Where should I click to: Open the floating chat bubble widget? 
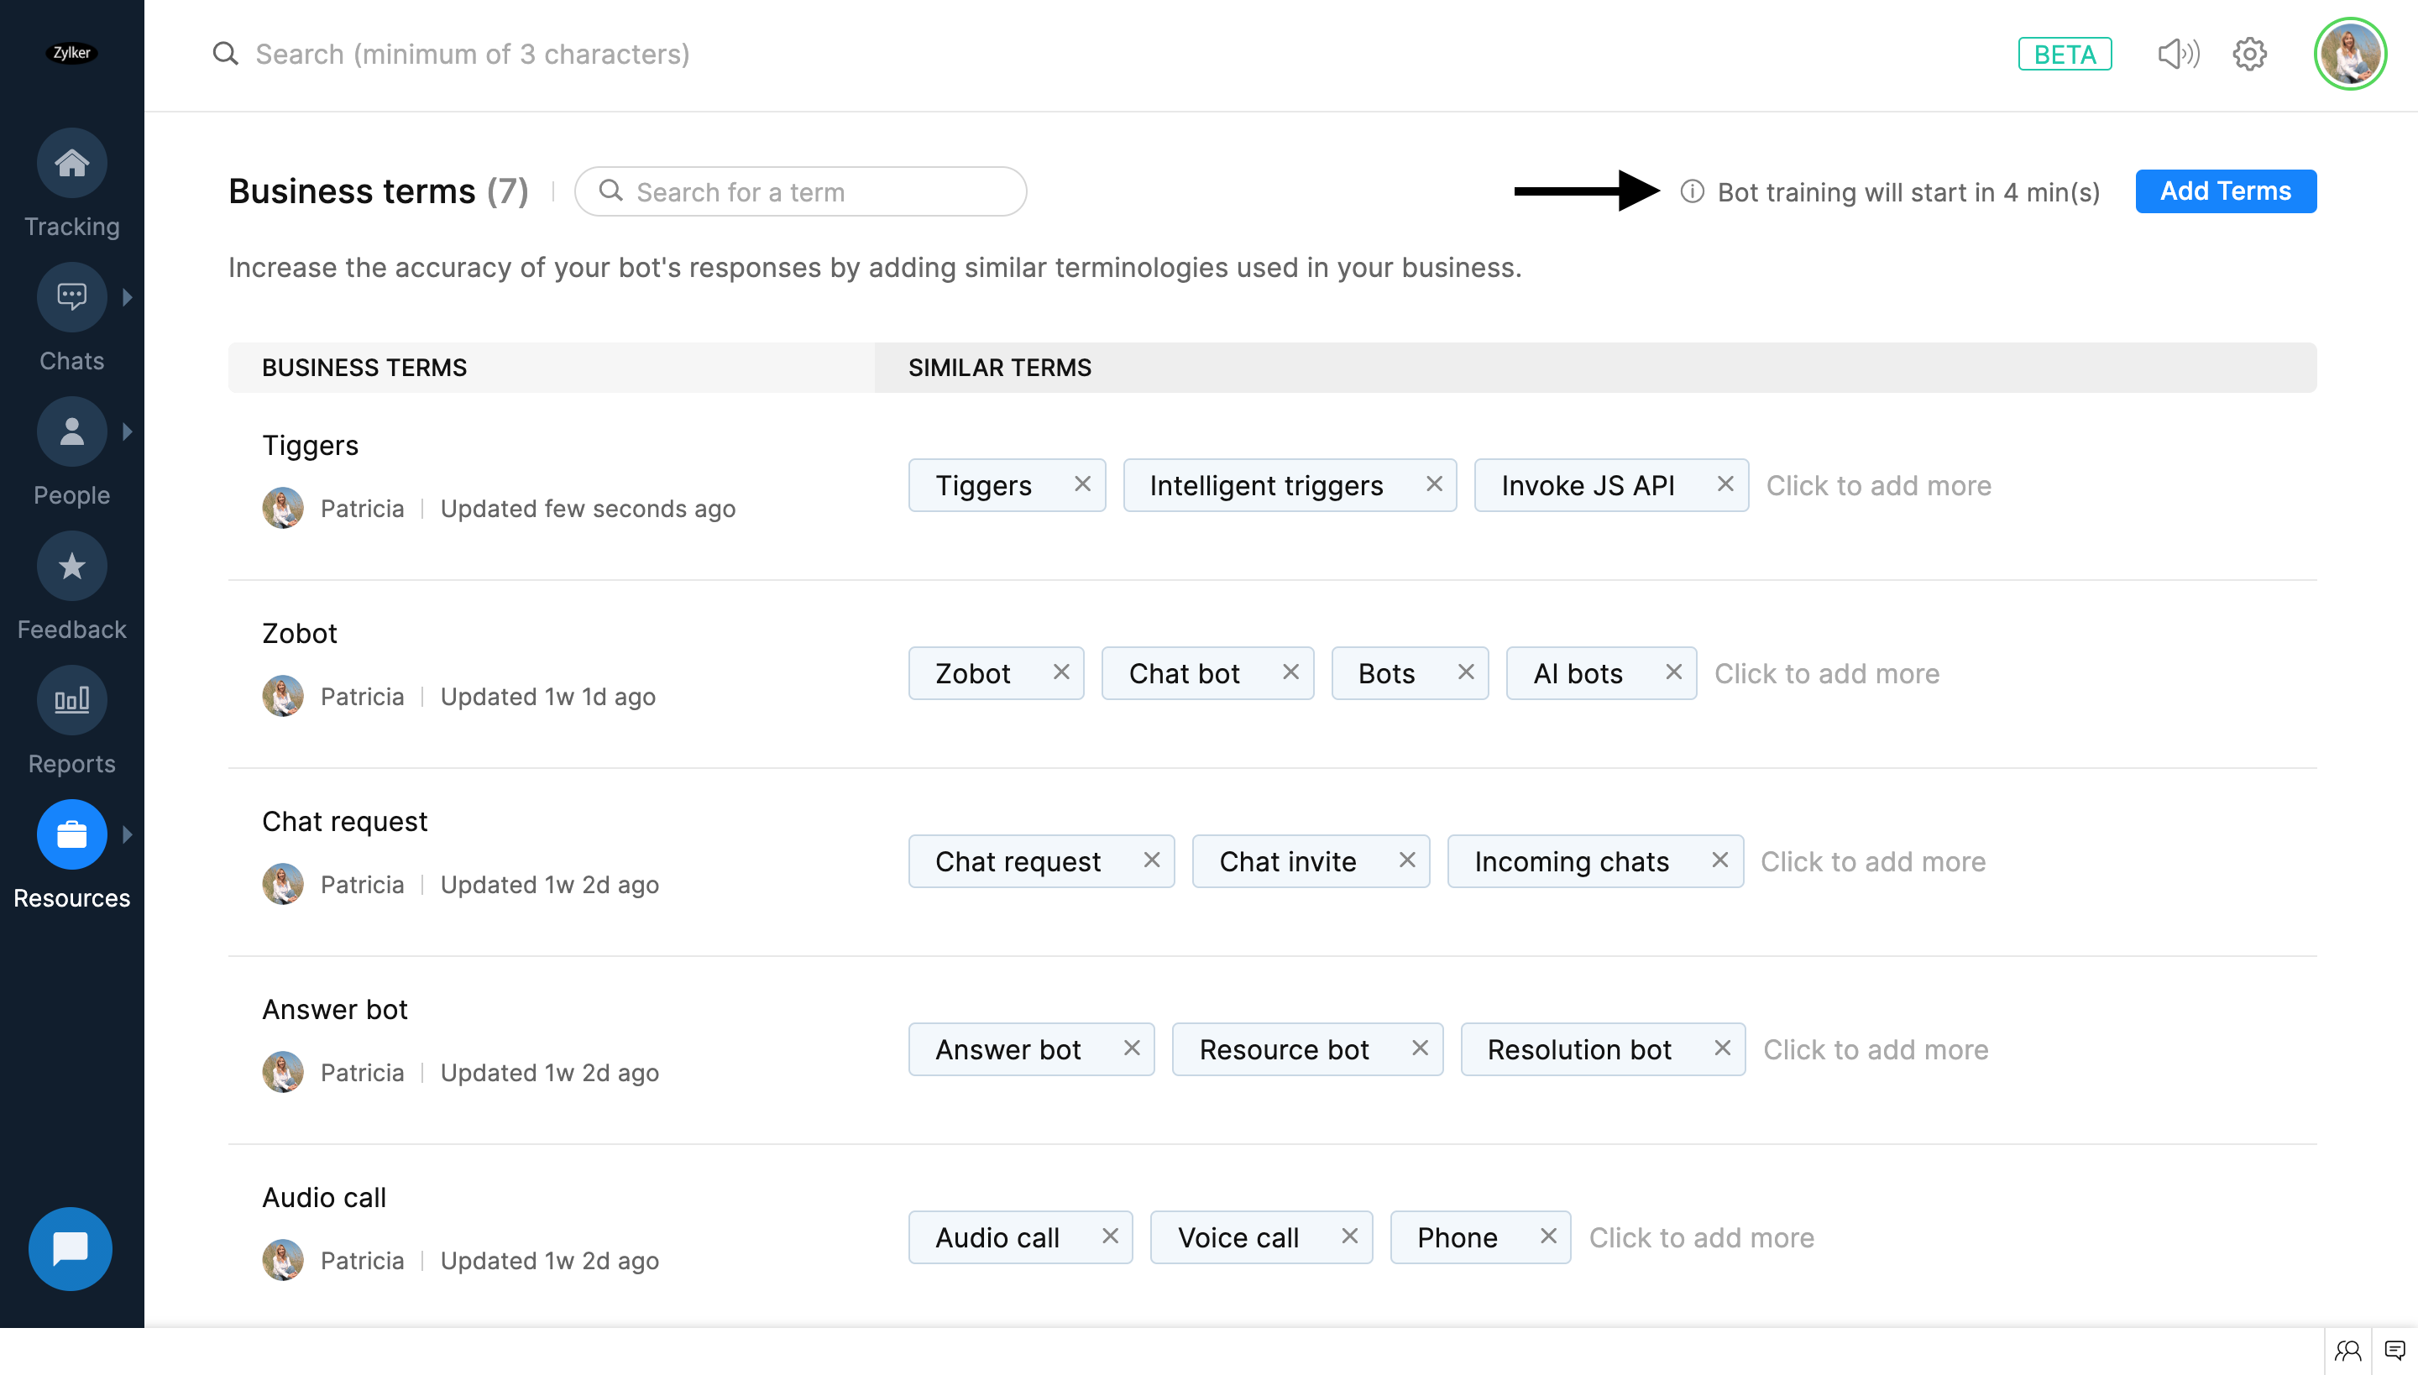[70, 1248]
